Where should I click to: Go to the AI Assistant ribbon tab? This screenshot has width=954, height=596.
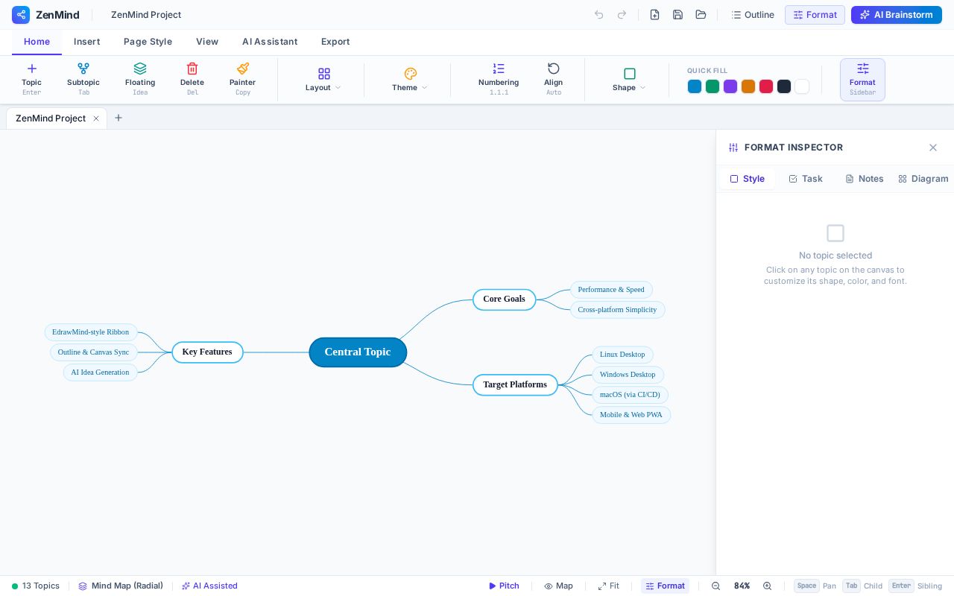point(270,42)
